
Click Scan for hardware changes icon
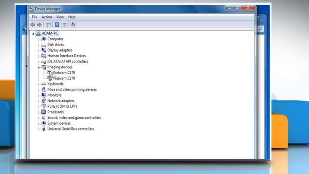tap(73, 25)
